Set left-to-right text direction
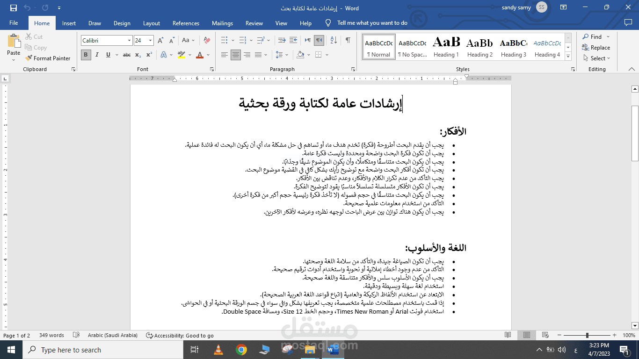Image resolution: width=639 pixels, height=359 pixels. pos(307,41)
